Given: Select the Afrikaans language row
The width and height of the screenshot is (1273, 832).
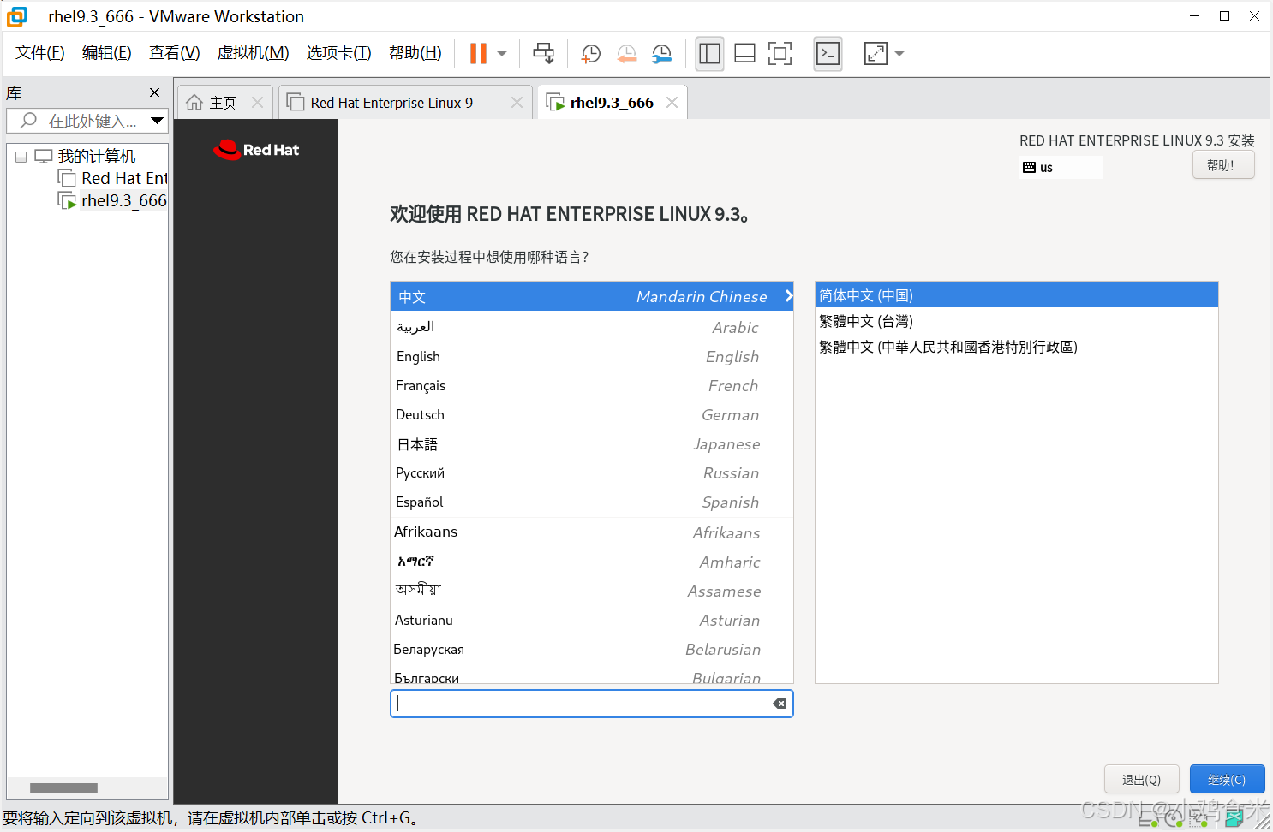Looking at the screenshot, I should click(592, 532).
